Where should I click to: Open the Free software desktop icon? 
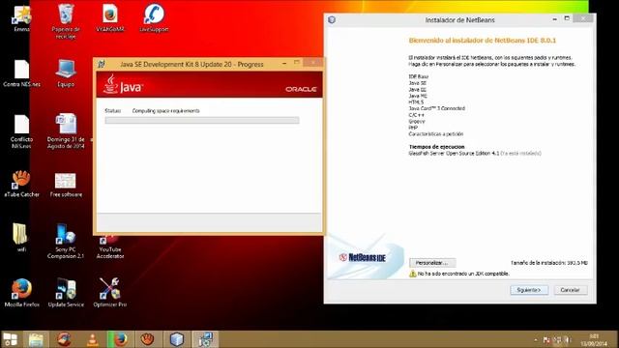[66, 185]
